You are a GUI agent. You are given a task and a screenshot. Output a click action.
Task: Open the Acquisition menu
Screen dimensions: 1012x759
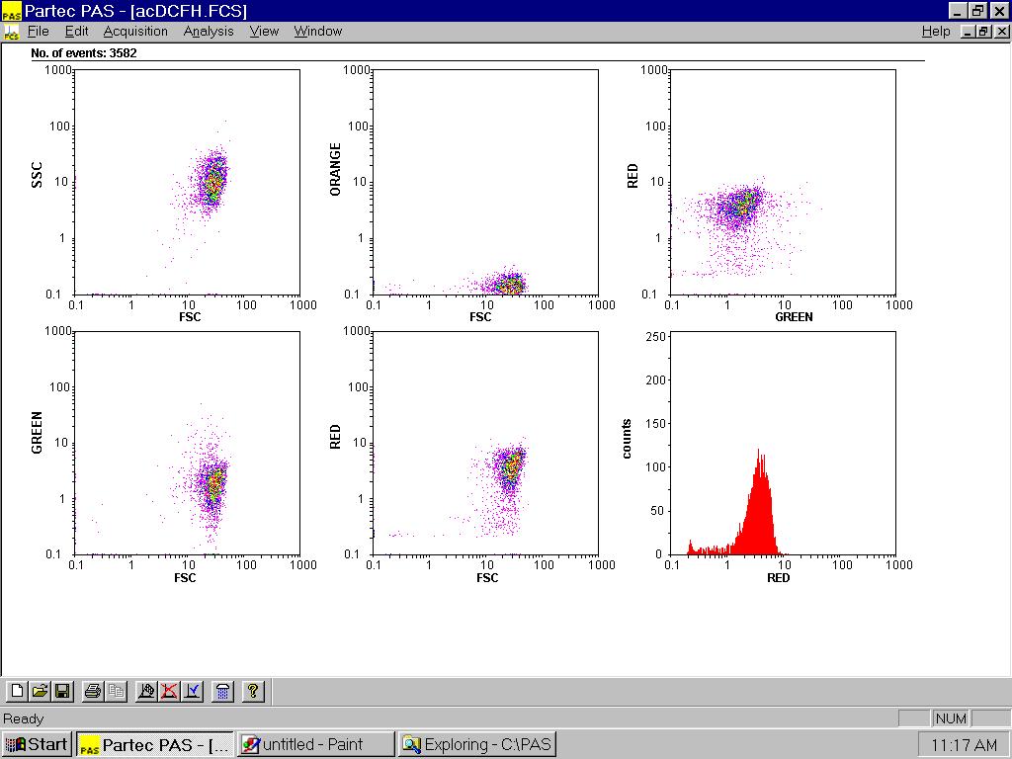coord(135,32)
